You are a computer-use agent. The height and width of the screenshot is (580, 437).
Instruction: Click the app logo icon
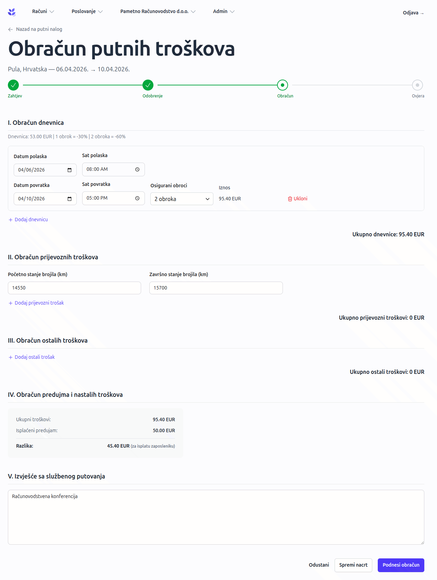(x=12, y=12)
